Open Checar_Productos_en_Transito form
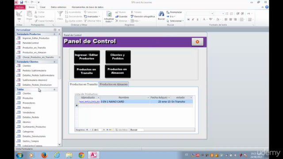This screenshot has height=159, width=283. pos(38,57)
